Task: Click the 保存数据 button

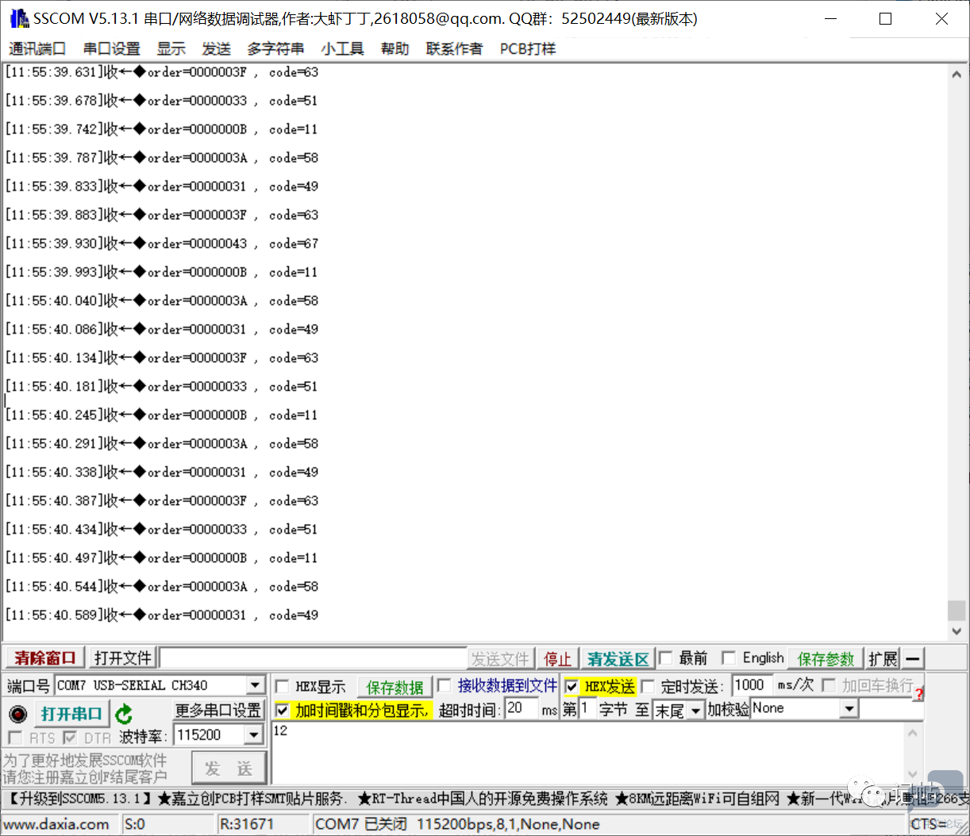Action: 395,687
